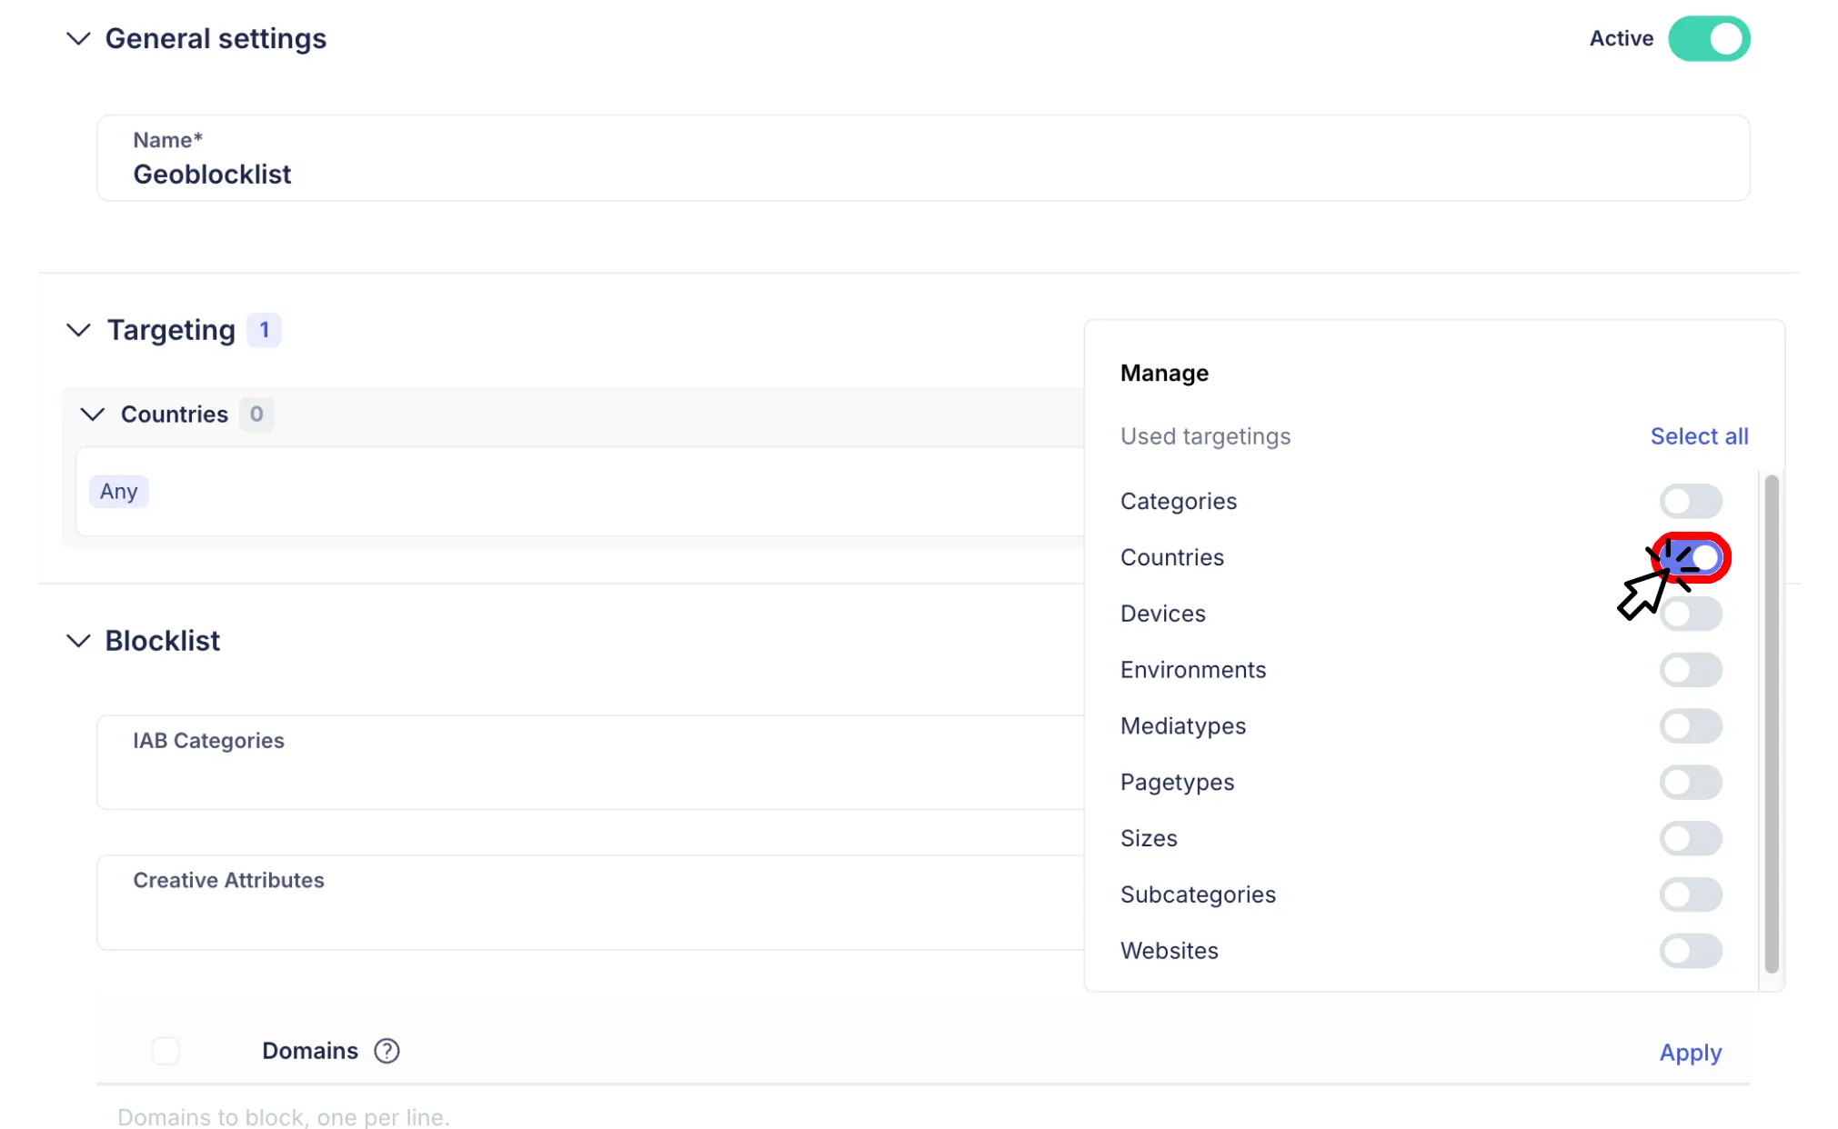
Task: Enable the Categories targeting toggle
Action: 1691,501
